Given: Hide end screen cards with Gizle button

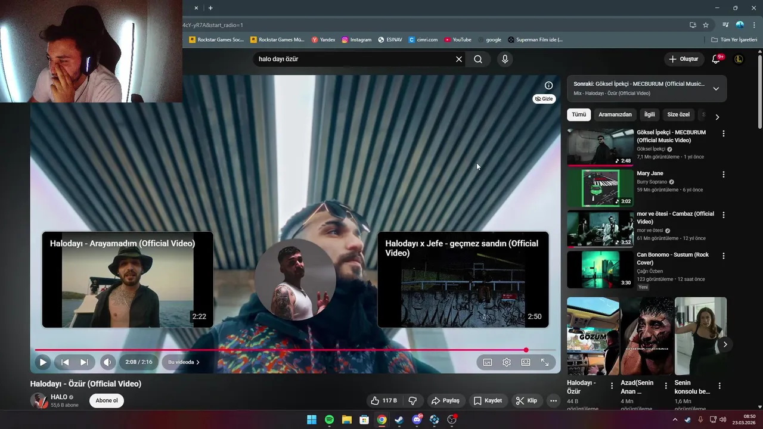Looking at the screenshot, I should click(x=544, y=99).
